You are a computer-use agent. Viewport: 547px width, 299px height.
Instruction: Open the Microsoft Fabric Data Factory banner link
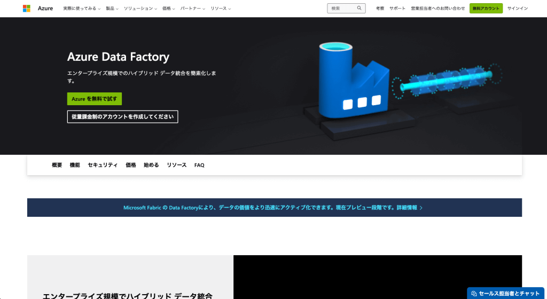[x=273, y=208]
